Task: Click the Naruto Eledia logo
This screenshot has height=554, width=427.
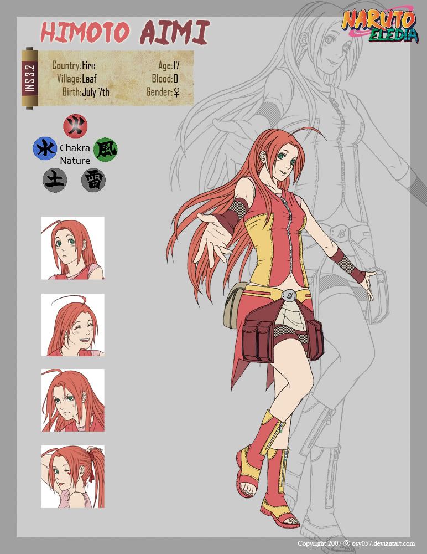Action: coord(381,24)
